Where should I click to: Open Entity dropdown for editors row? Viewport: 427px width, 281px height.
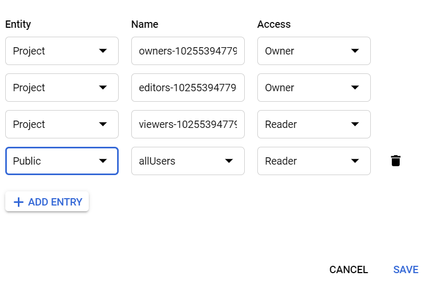(x=61, y=88)
